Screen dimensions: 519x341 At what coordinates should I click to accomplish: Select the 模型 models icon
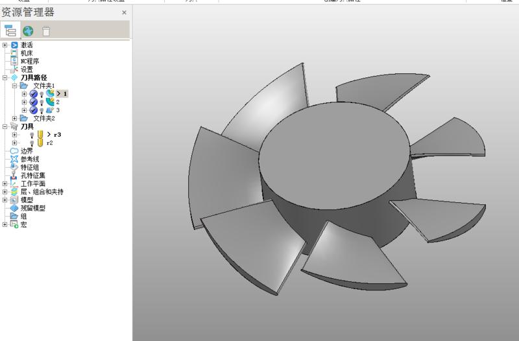(14, 200)
